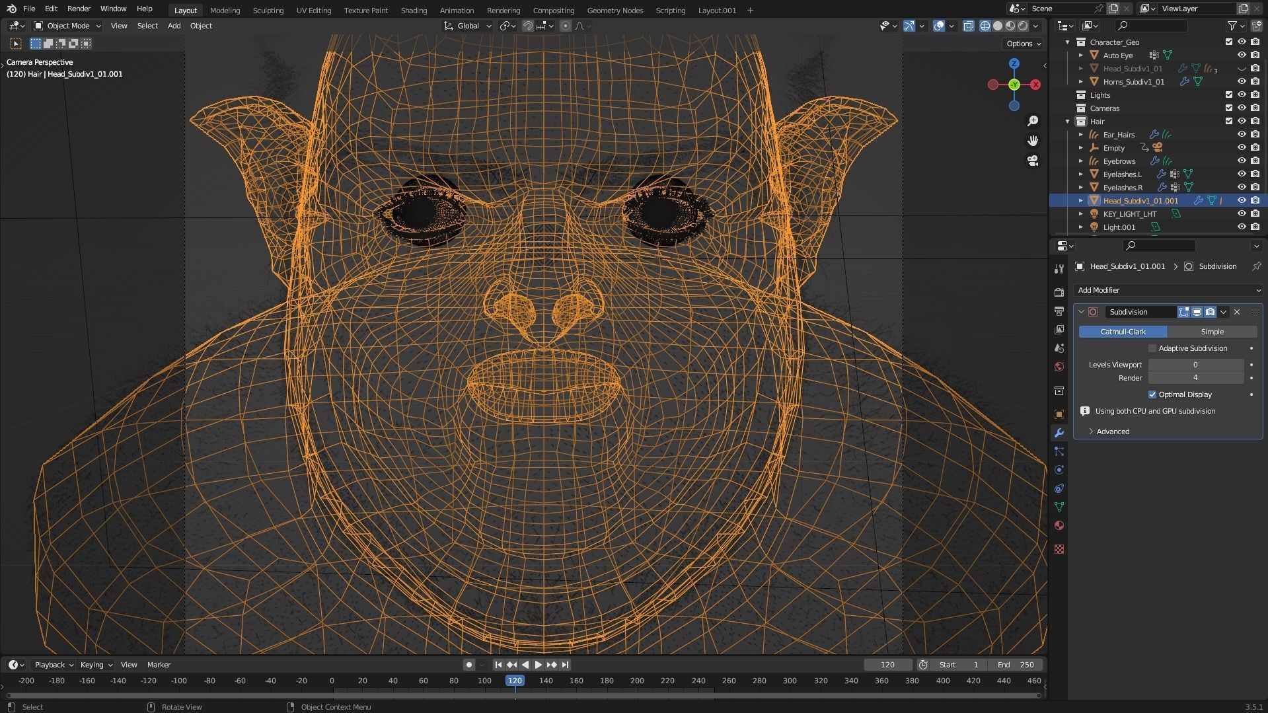Open the Global transform orientation dropdown

click(468, 26)
